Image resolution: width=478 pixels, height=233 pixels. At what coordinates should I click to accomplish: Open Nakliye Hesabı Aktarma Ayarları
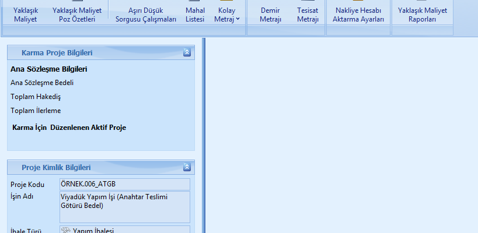pos(358,15)
